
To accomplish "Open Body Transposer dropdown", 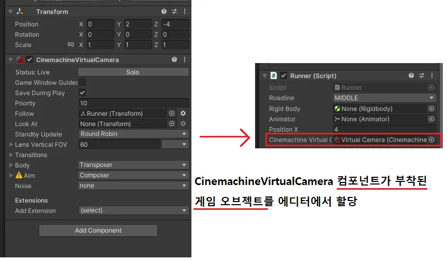I will tap(133, 165).
